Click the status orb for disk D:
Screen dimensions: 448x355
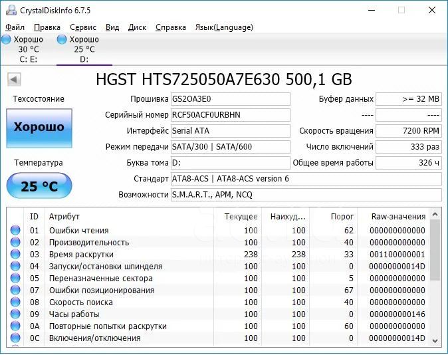coord(62,39)
